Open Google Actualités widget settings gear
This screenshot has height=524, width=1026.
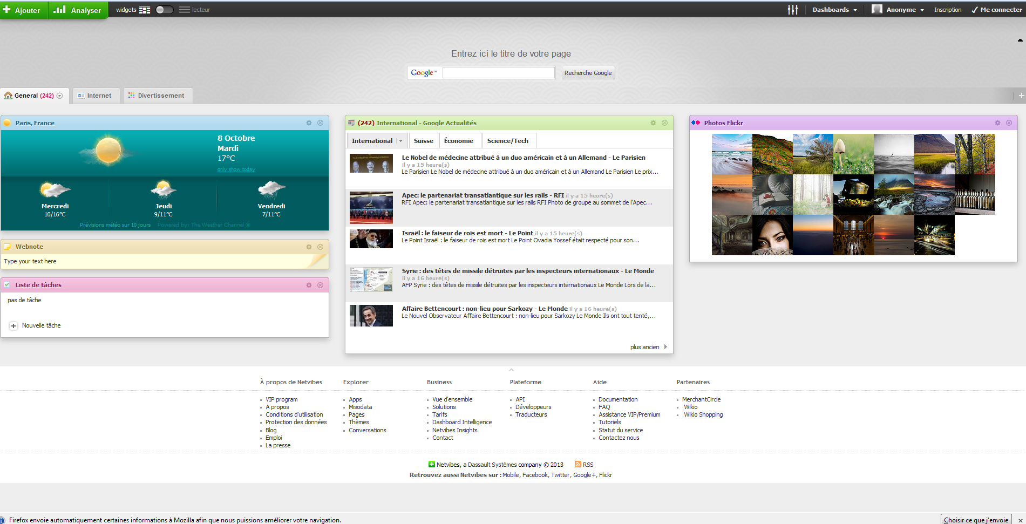click(653, 123)
